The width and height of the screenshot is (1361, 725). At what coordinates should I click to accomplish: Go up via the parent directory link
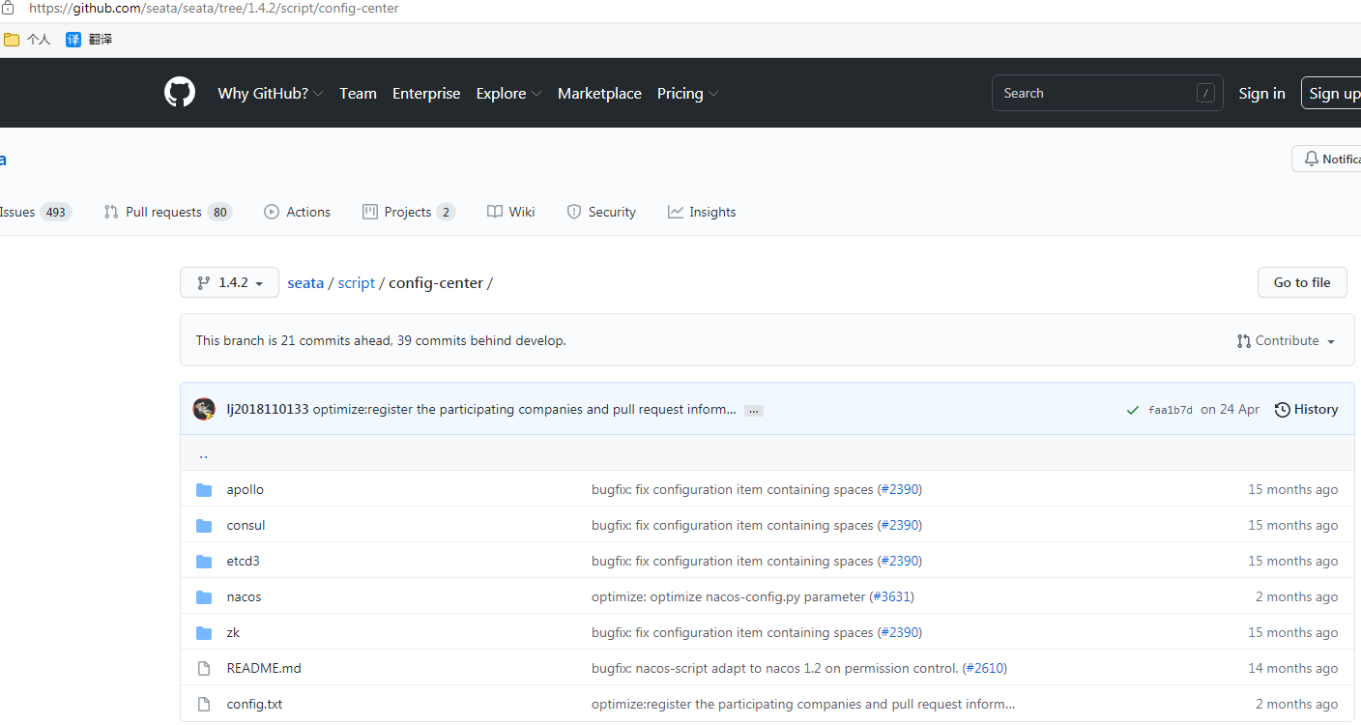[x=203, y=453]
